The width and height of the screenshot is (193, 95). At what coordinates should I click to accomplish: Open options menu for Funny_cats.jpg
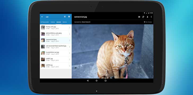tap(70, 27)
